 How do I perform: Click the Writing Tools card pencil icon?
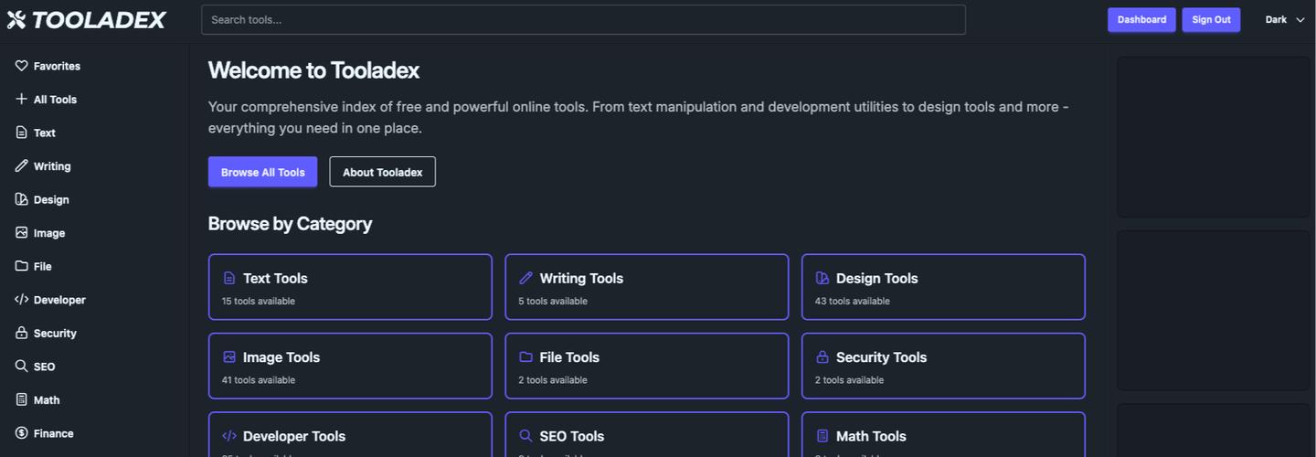point(526,278)
